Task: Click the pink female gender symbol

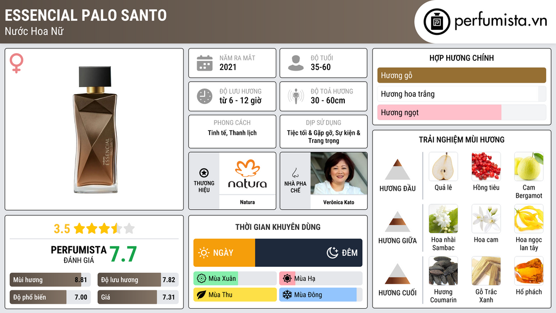Action: coord(16,63)
